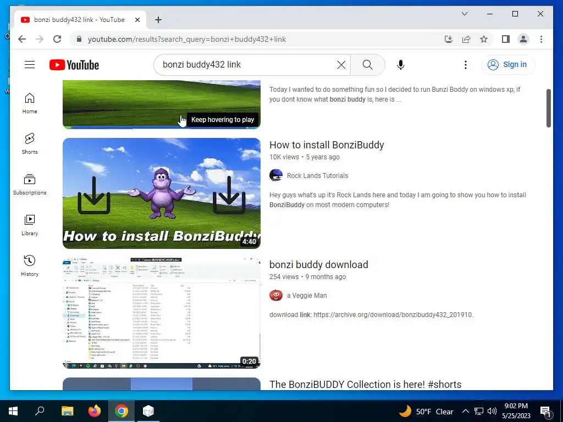Toggle the Chrome side panel
This screenshot has width=563, height=422.
[x=506, y=39]
